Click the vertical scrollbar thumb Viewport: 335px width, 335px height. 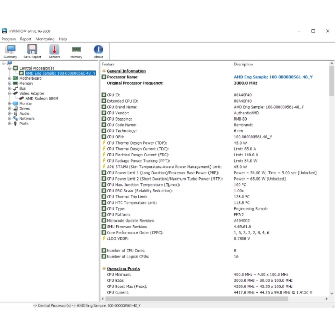[x=332, y=81]
